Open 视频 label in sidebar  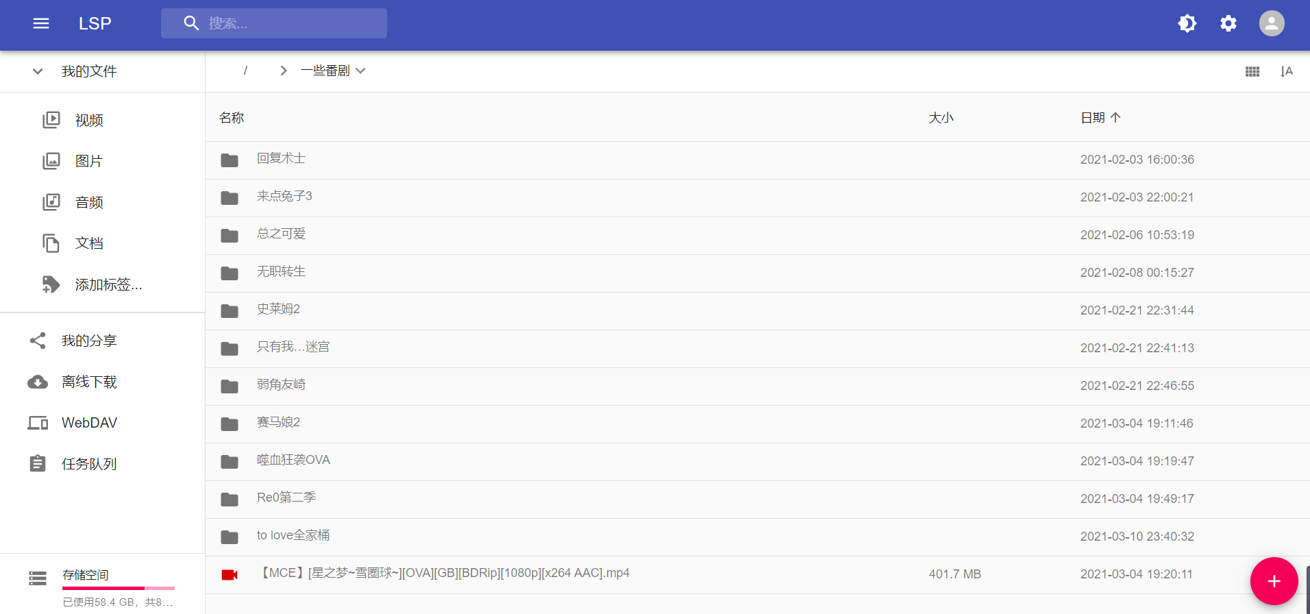tap(89, 120)
